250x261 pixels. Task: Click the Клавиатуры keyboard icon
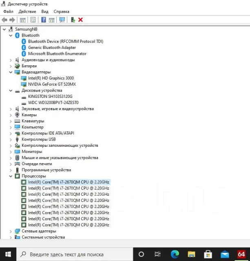click(17, 121)
